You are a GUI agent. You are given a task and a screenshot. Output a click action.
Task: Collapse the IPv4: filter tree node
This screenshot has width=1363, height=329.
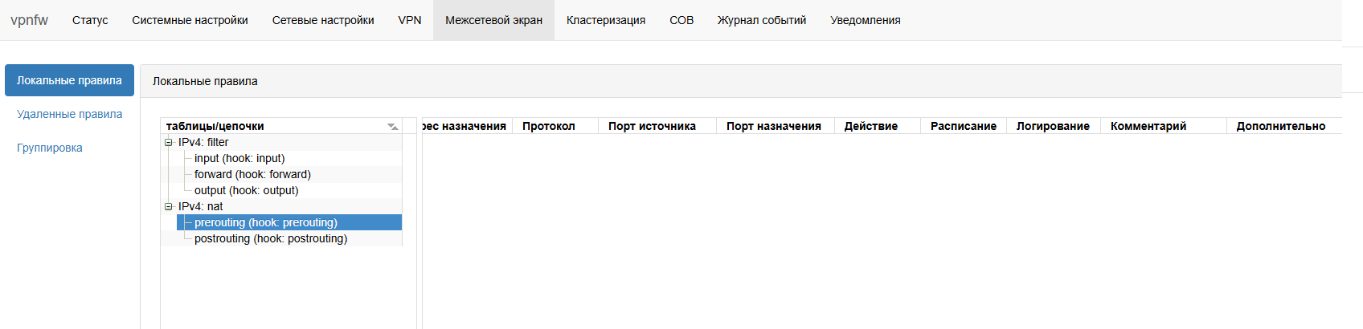[169, 143]
